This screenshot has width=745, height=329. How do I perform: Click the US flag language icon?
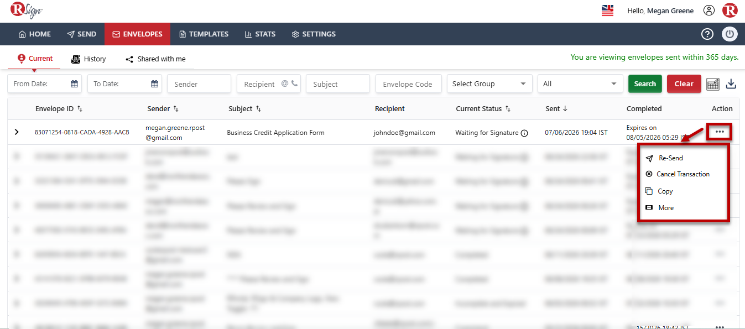point(607,11)
